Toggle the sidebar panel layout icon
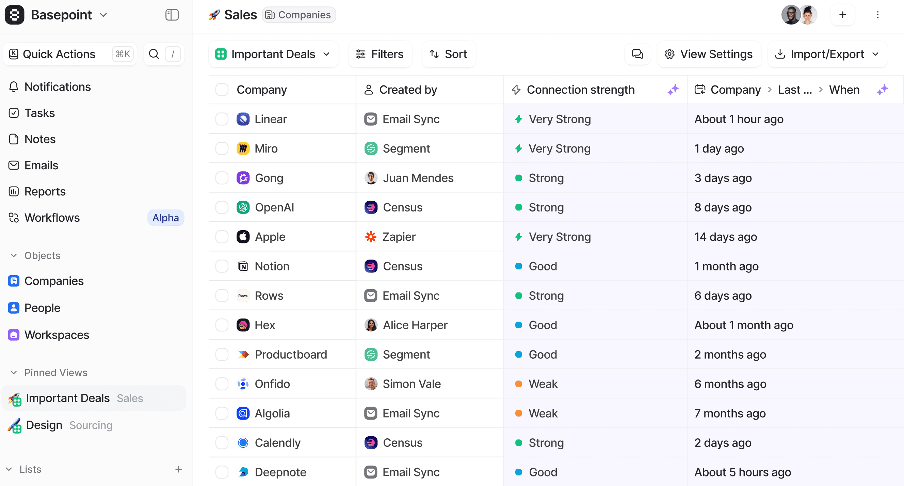 click(x=172, y=15)
